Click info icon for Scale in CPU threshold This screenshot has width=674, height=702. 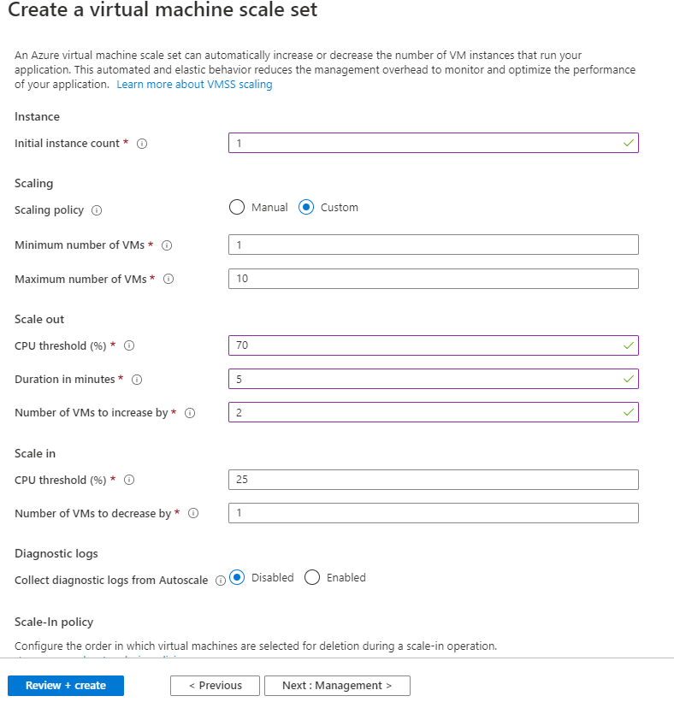(129, 481)
